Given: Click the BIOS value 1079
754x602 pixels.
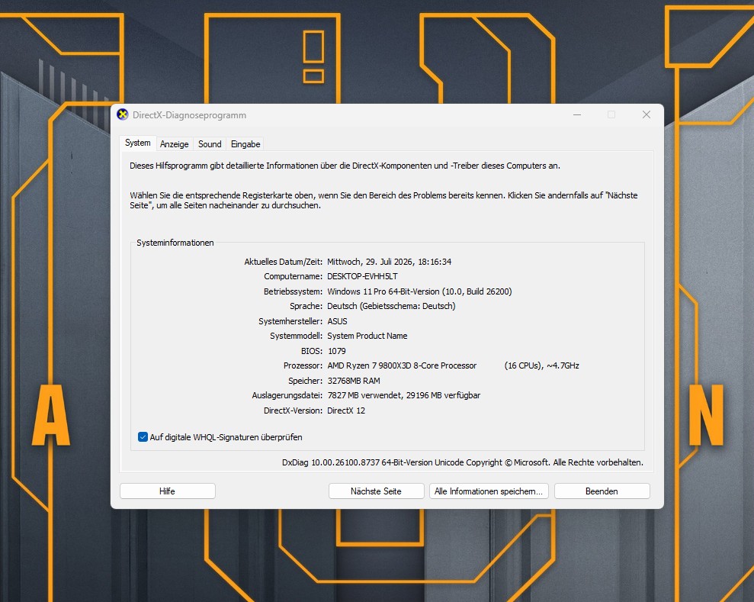Looking at the screenshot, I should coord(337,351).
